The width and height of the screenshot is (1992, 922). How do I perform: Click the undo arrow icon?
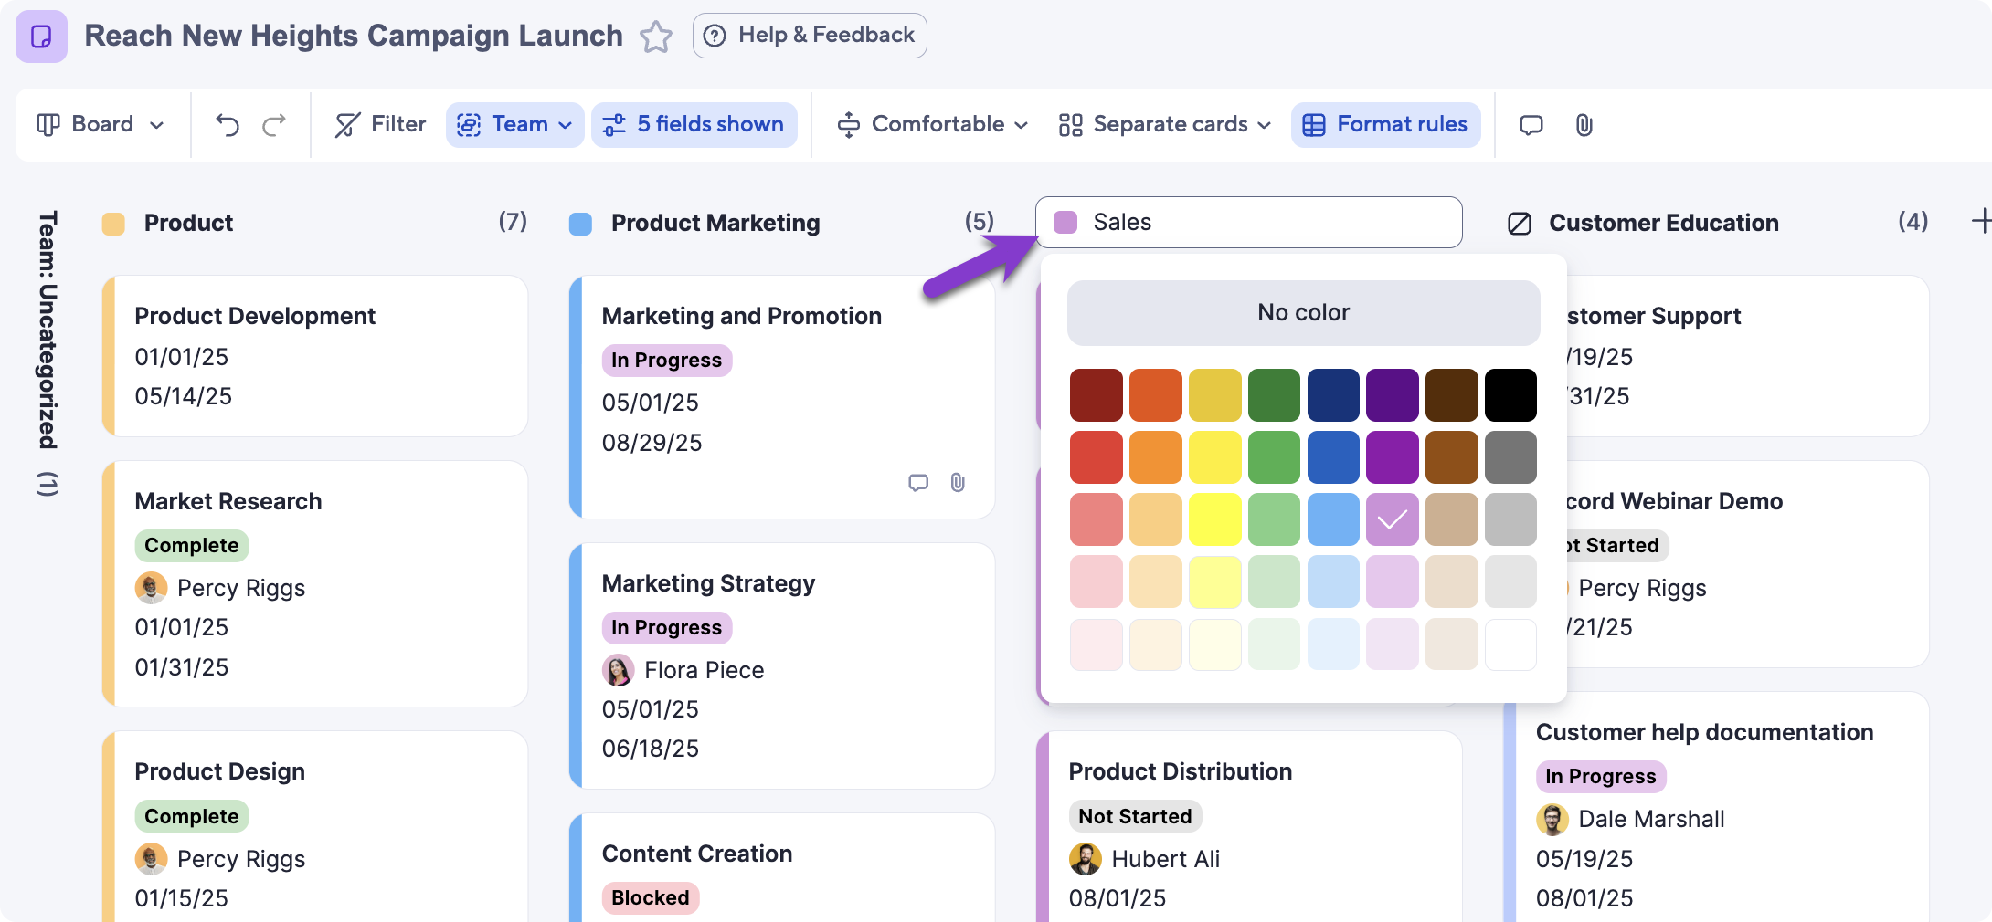coord(228,124)
